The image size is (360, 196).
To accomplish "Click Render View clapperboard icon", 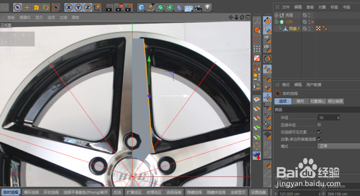I will pos(109,8).
